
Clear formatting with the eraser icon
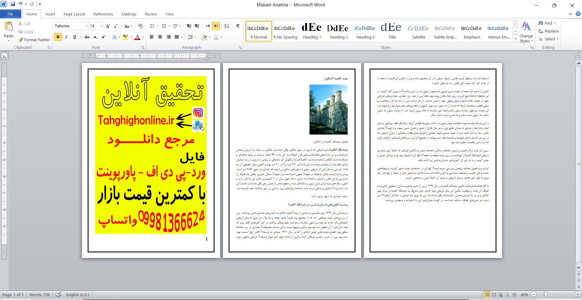click(x=140, y=26)
